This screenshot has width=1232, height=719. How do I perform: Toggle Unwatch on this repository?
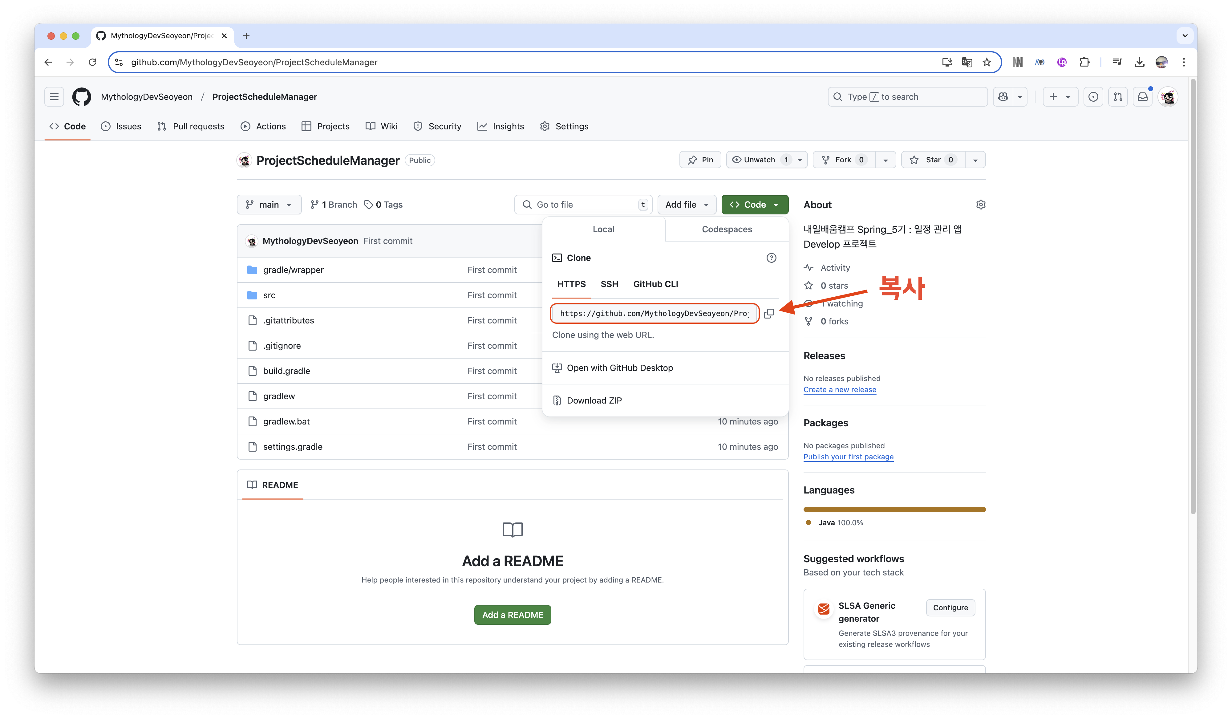pyautogui.click(x=759, y=160)
